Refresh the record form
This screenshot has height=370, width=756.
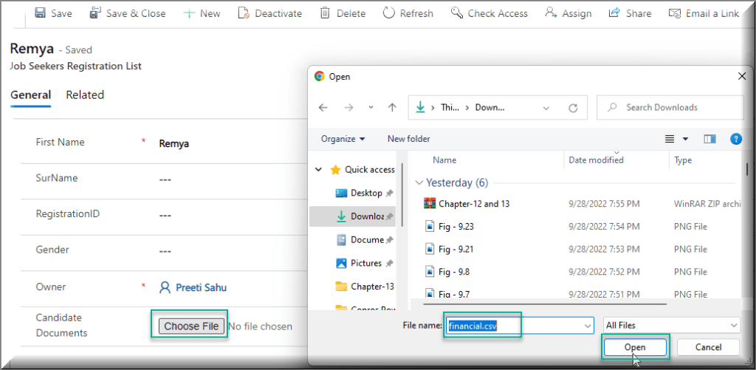coord(408,13)
